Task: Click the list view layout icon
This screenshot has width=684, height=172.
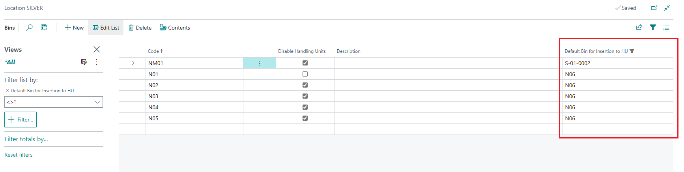Action: click(x=666, y=28)
